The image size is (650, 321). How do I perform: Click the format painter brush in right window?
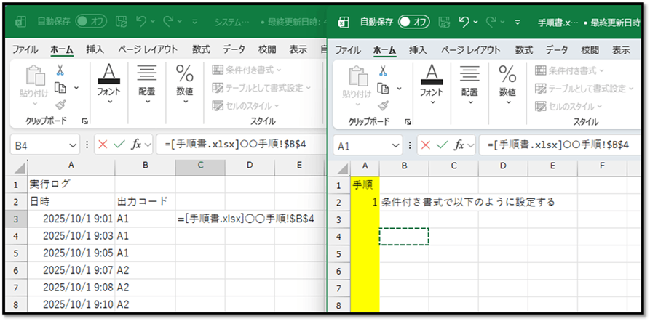click(382, 105)
